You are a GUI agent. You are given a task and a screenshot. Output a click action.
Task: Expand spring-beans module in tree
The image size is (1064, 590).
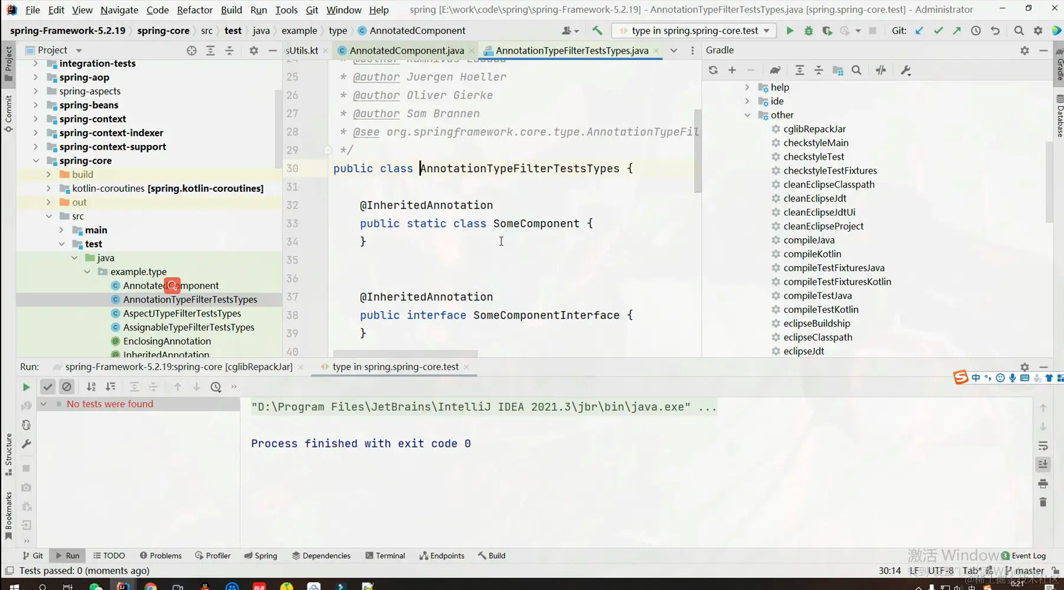pyautogui.click(x=35, y=105)
